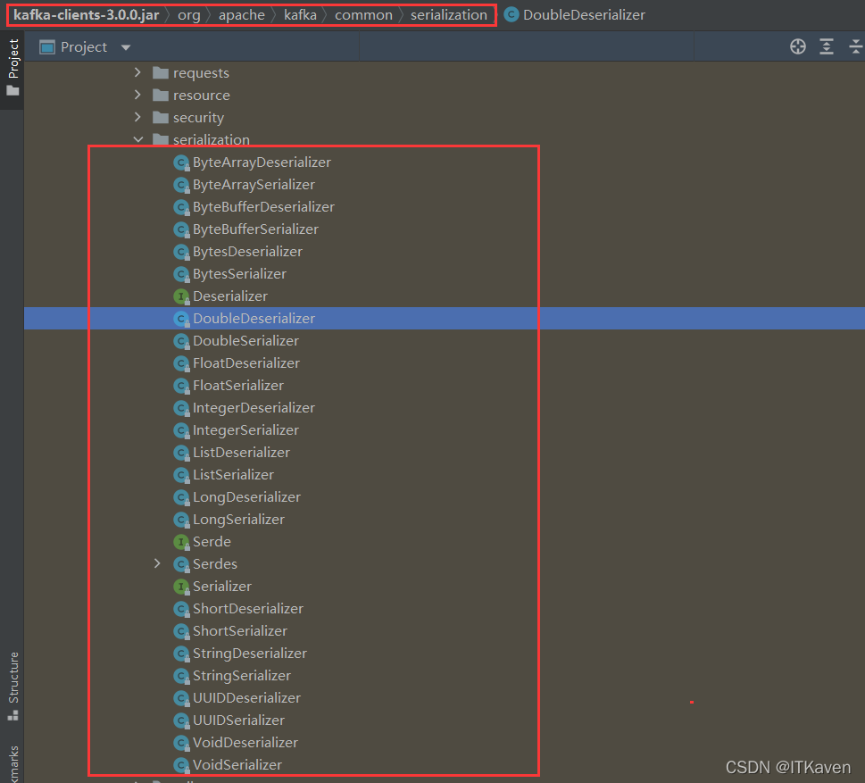Click 'common' in the breadcrumb bar
Screen dimensions: 865x783
point(363,14)
